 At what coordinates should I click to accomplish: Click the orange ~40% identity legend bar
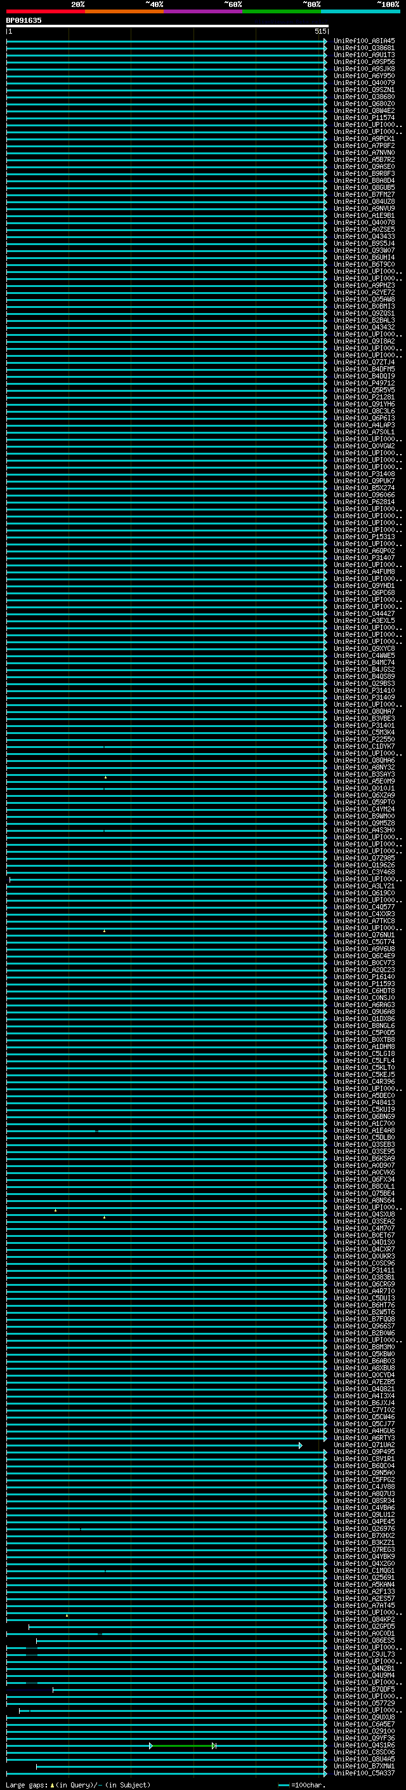[124, 11]
